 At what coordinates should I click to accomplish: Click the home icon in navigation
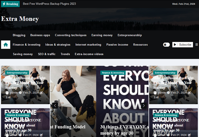[x=6, y=44]
